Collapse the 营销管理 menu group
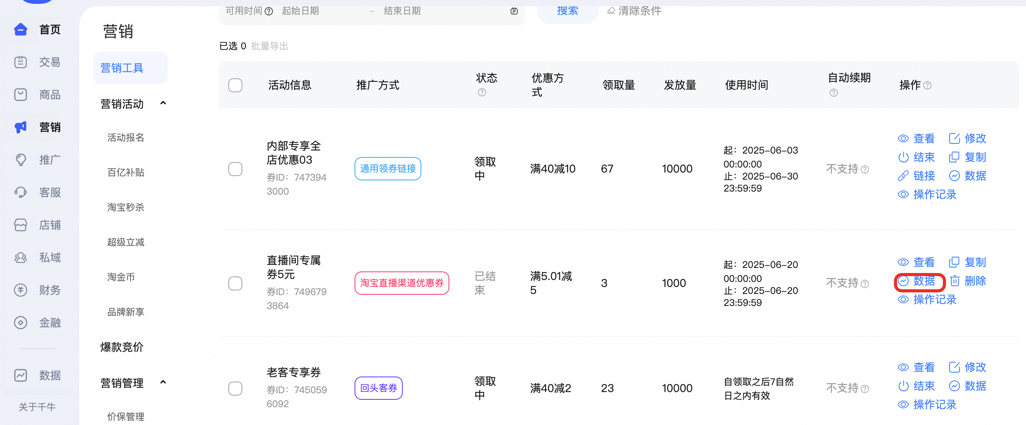Viewport: 1026px width, 425px height. pyautogui.click(x=163, y=382)
